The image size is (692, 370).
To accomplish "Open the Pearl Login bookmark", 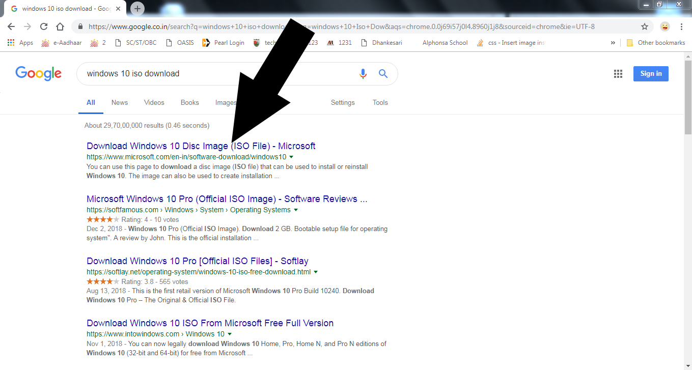I will (x=223, y=43).
